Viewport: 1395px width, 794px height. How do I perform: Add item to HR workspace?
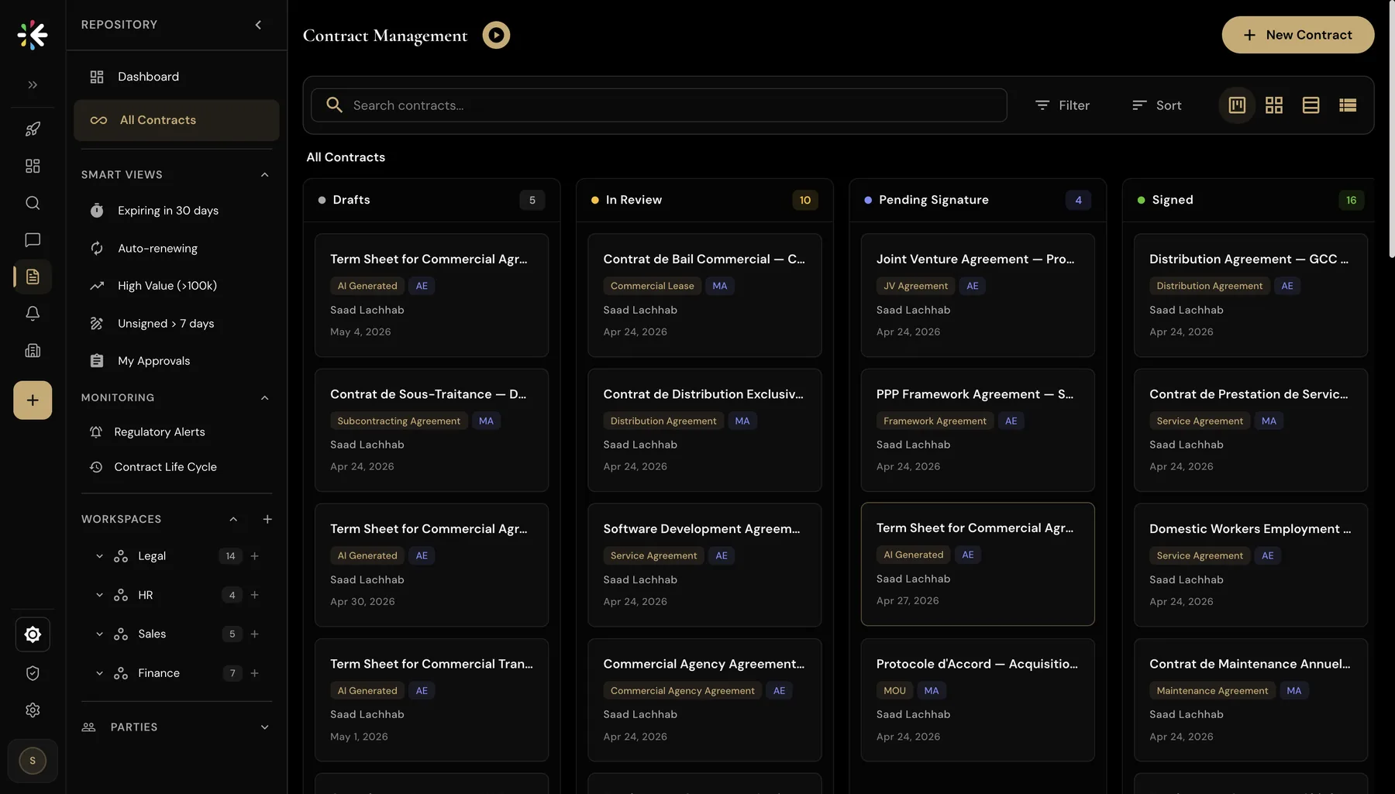coord(255,596)
